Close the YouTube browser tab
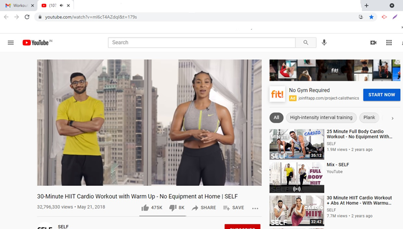 pyautogui.click(x=68, y=6)
